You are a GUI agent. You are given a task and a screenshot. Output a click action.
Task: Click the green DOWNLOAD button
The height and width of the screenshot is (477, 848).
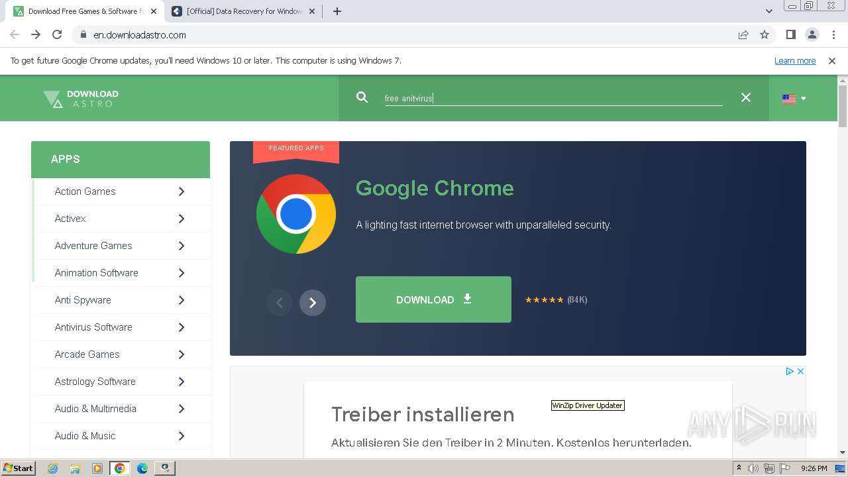(433, 299)
